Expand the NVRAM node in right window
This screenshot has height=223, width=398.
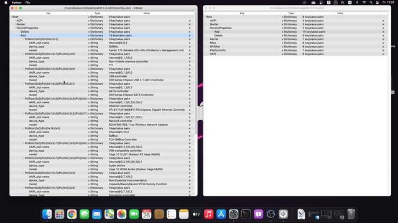pyautogui.click(x=209, y=46)
